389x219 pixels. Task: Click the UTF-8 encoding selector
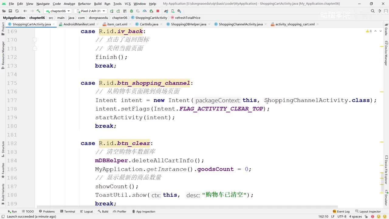coord(342,217)
